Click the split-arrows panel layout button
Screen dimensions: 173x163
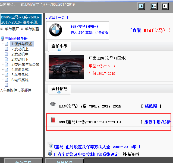[154, 6]
